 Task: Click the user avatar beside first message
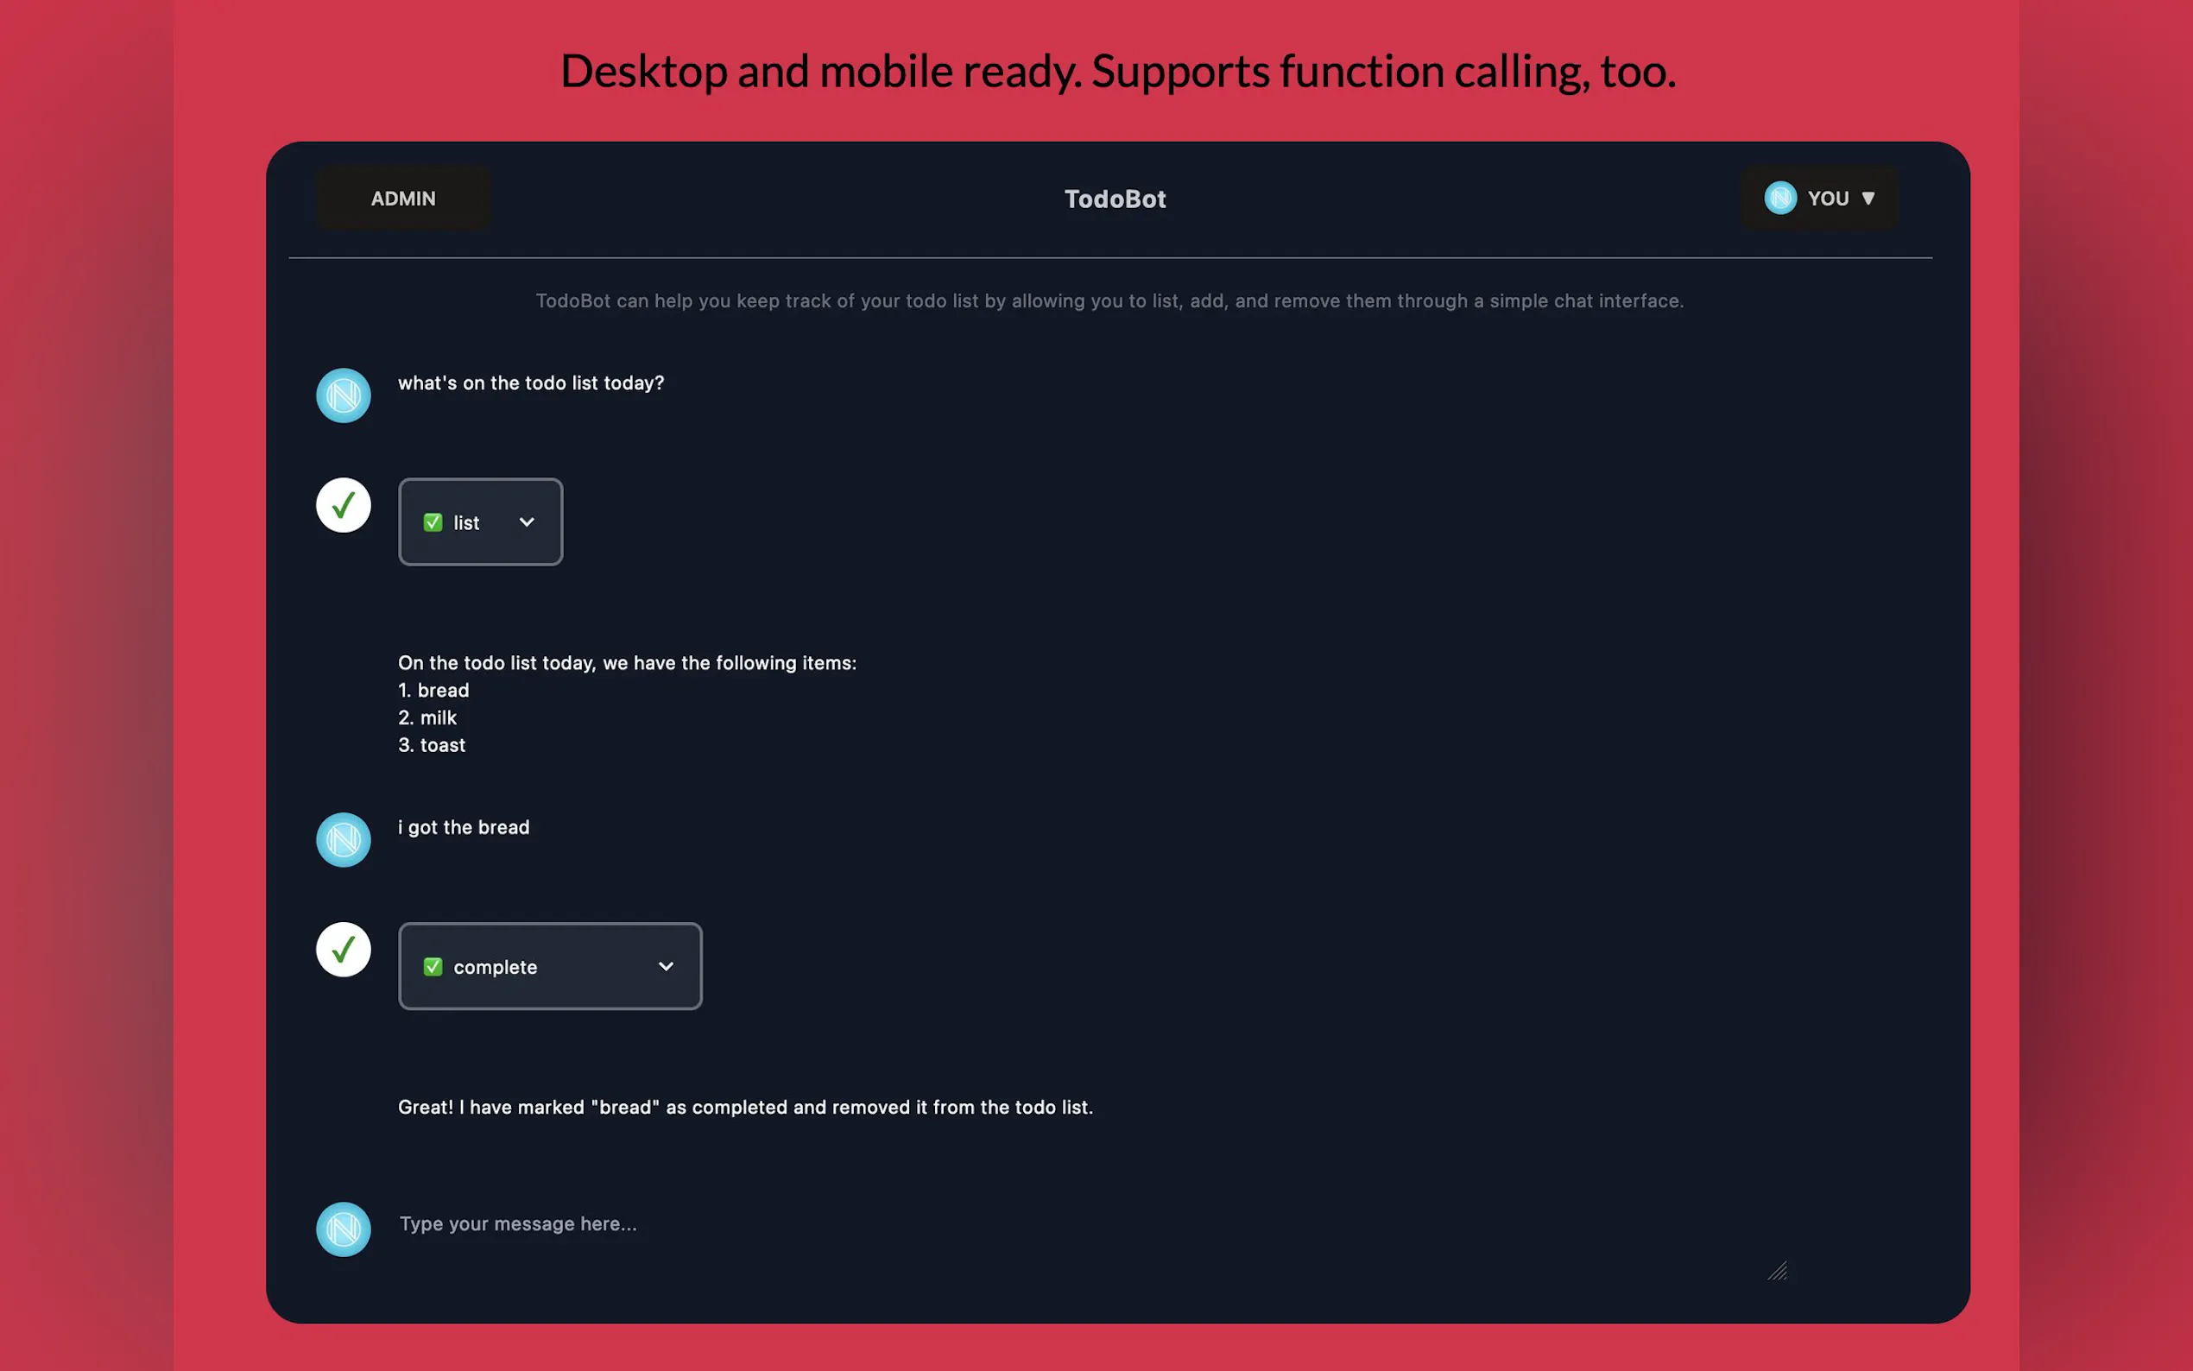pyautogui.click(x=343, y=395)
